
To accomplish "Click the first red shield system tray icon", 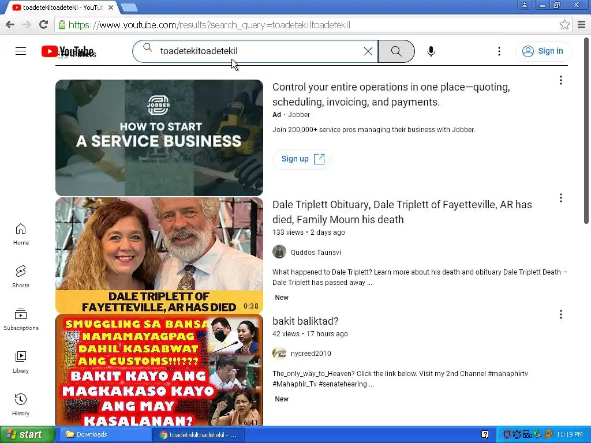I will click(507, 435).
